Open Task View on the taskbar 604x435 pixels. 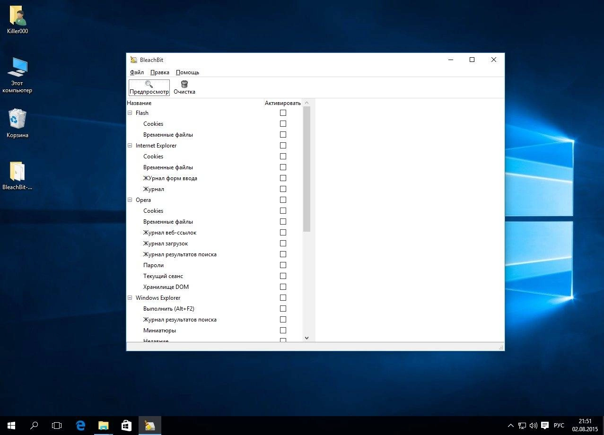pyautogui.click(x=57, y=426)
